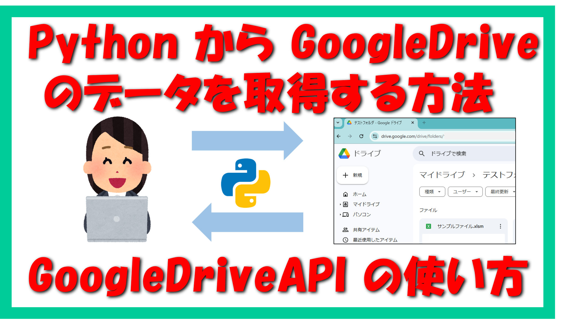Screen dimensions: 570x328
Task: Click the drive.google.com address bar
Action: click(x=443, y=136)
